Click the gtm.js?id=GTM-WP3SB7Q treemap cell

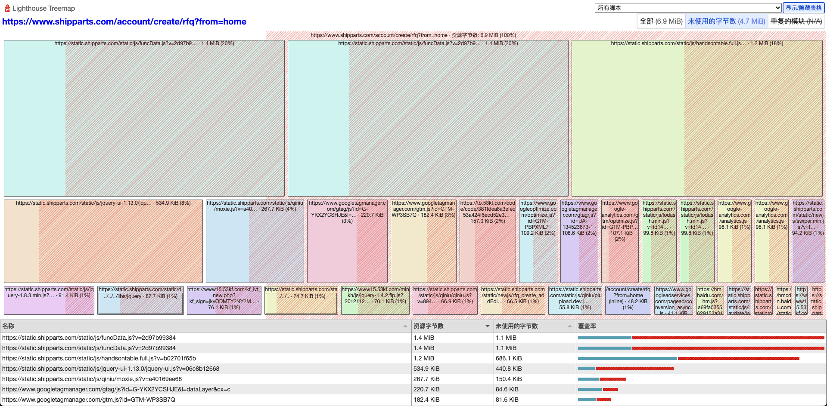coord(423,241)
